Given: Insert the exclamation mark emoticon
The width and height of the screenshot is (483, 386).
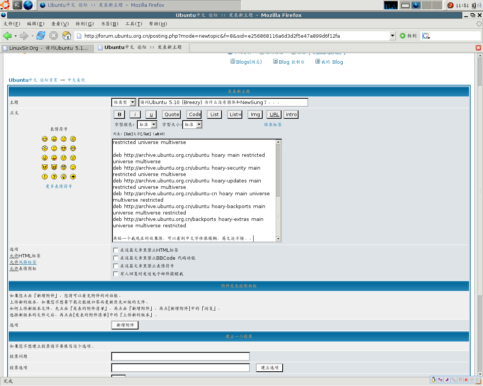Looking at the screenshot, I should 45,177.
